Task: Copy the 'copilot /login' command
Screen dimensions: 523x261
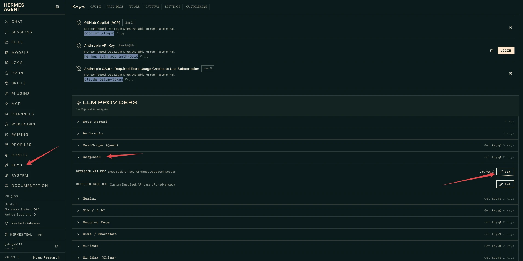Action: click(120, 34)
